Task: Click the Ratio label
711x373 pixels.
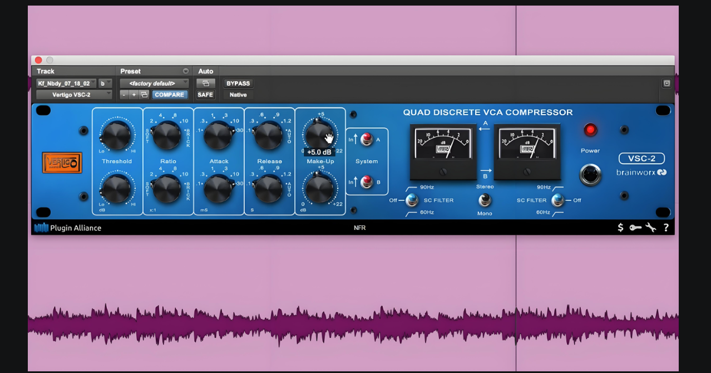Action: coord(168,161)
